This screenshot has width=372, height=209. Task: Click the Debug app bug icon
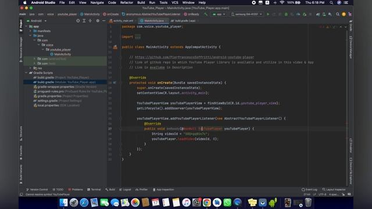pos(286,14)
